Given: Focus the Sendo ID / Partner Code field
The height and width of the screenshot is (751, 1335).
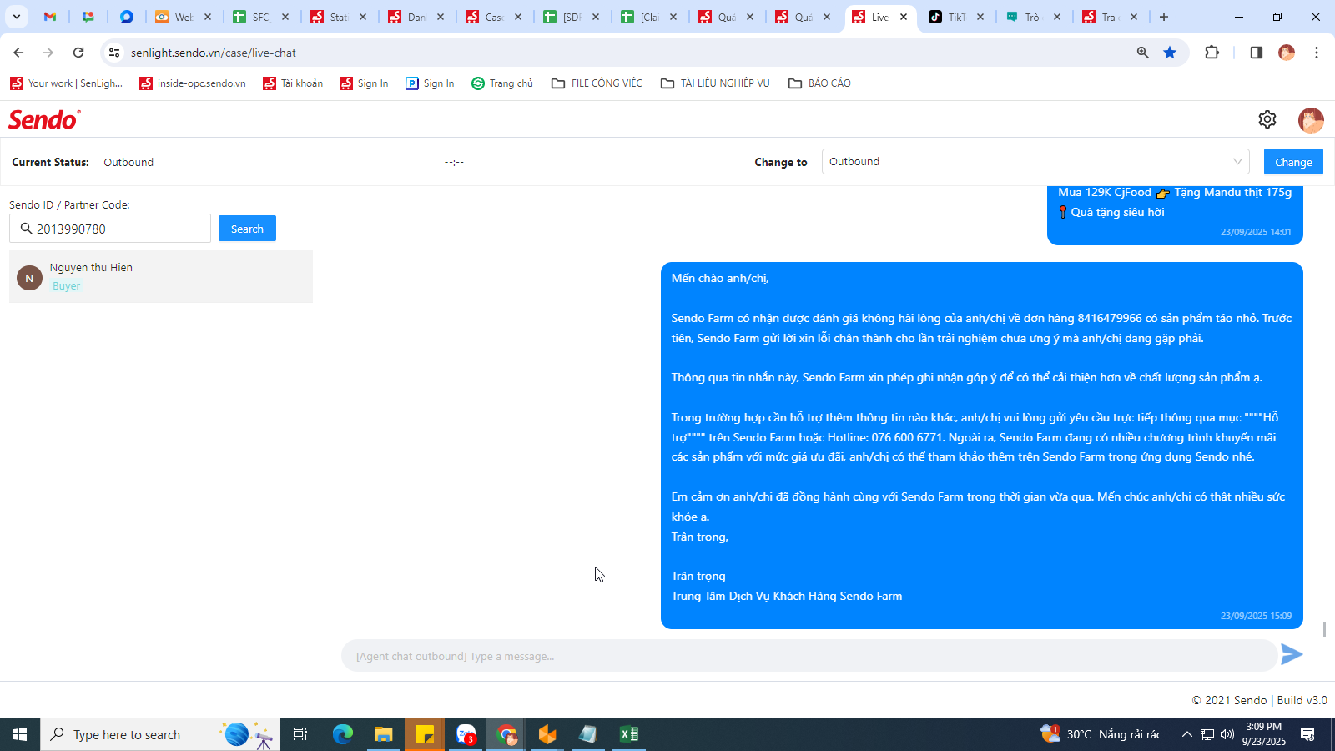Looking at the screenshot, I should coord(110,229).
